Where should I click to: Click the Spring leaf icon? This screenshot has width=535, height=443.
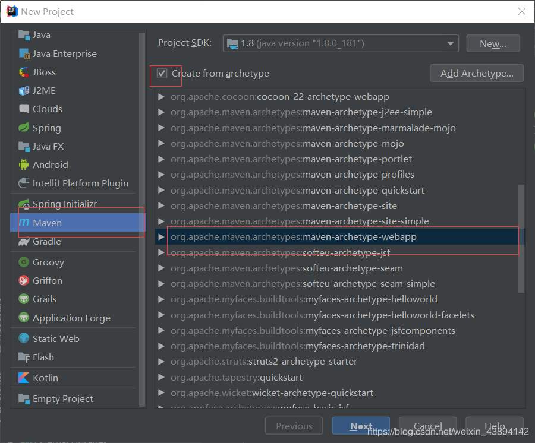(x=24, y=128)
